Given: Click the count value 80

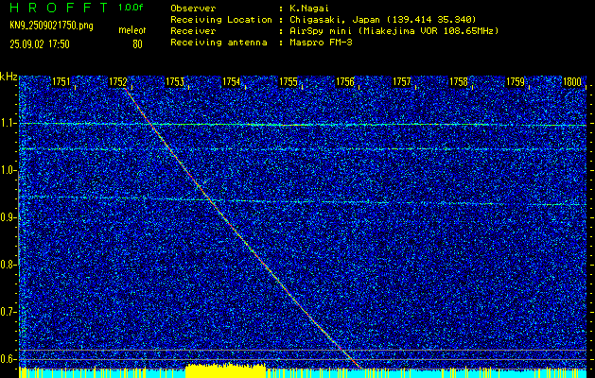Looking at the screenshot, I should click(x=137, y=44).
